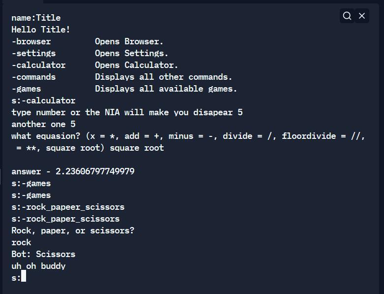This screenshot has width=384, height=294.
Task: Click the -calculator command in list
Action: [39, 65]
